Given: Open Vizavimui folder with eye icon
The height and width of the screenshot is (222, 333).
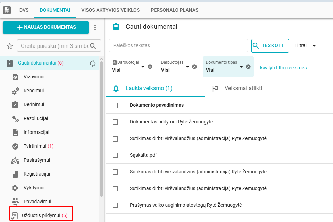Looking at the screenshot, I should coord(34,77).
